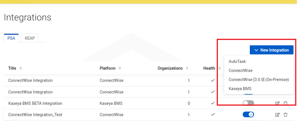Open the ConnectWise Integration_Test title text
This screenshot has height=121, width=298.
35,115
